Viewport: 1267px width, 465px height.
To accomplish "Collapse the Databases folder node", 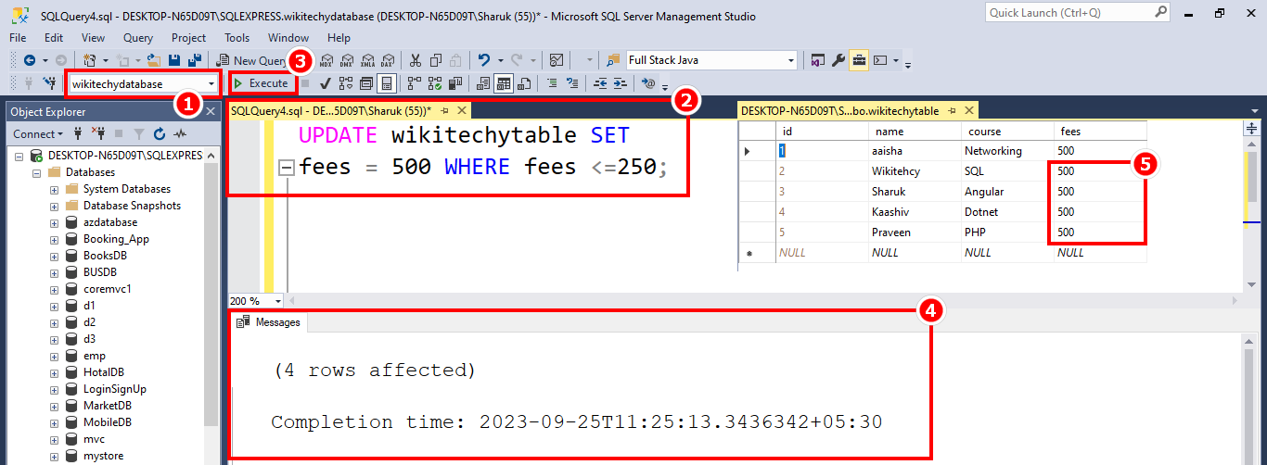I will click(x=37, y=172).
